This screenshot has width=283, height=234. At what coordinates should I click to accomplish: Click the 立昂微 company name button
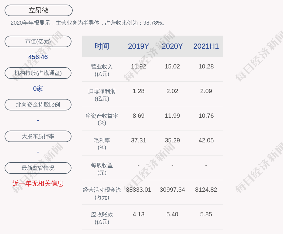(38, 10)
